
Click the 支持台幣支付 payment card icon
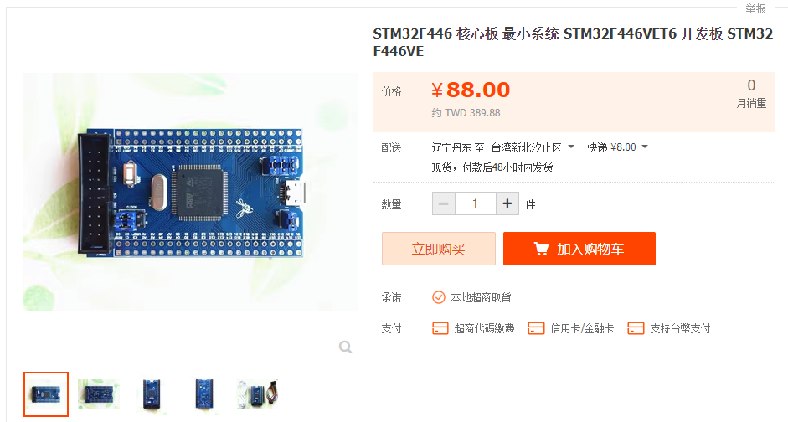636,328
